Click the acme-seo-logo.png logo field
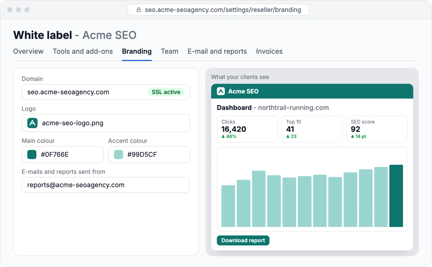Image resolution: width=432 pixels, height=267 pixels. (x=106, y=123)
